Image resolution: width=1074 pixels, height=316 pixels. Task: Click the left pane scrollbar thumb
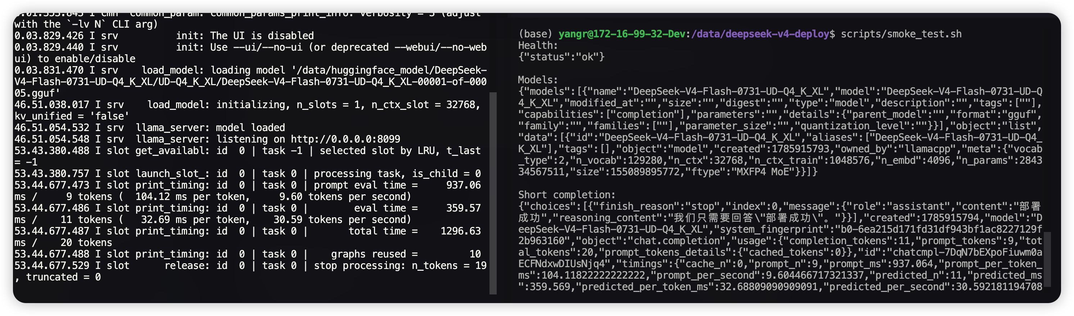[493, 193]
